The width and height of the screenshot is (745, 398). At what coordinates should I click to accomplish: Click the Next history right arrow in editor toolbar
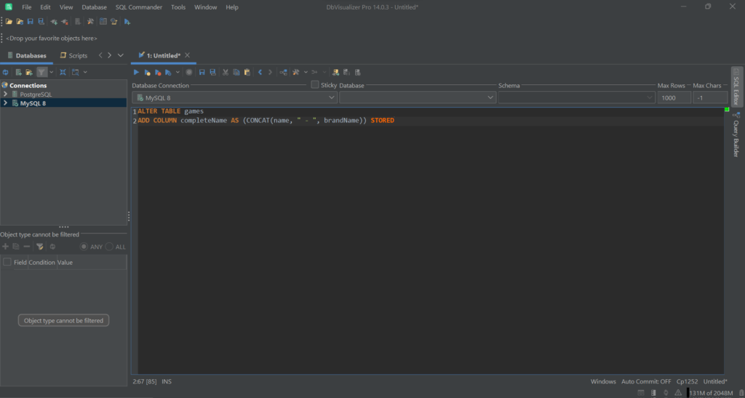pyautogui.click(x=271, y=72)
